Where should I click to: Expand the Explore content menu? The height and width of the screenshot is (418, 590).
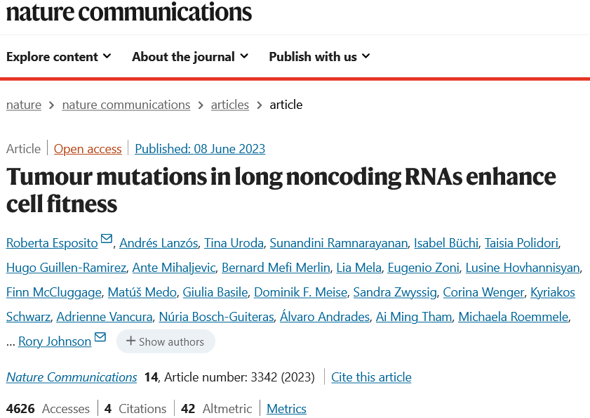[x=59, y=56]
